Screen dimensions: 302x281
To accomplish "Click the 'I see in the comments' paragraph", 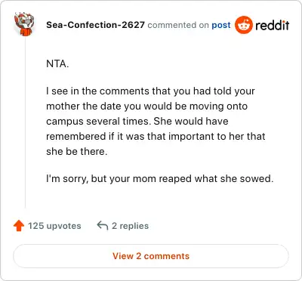I will coord(156,121).
